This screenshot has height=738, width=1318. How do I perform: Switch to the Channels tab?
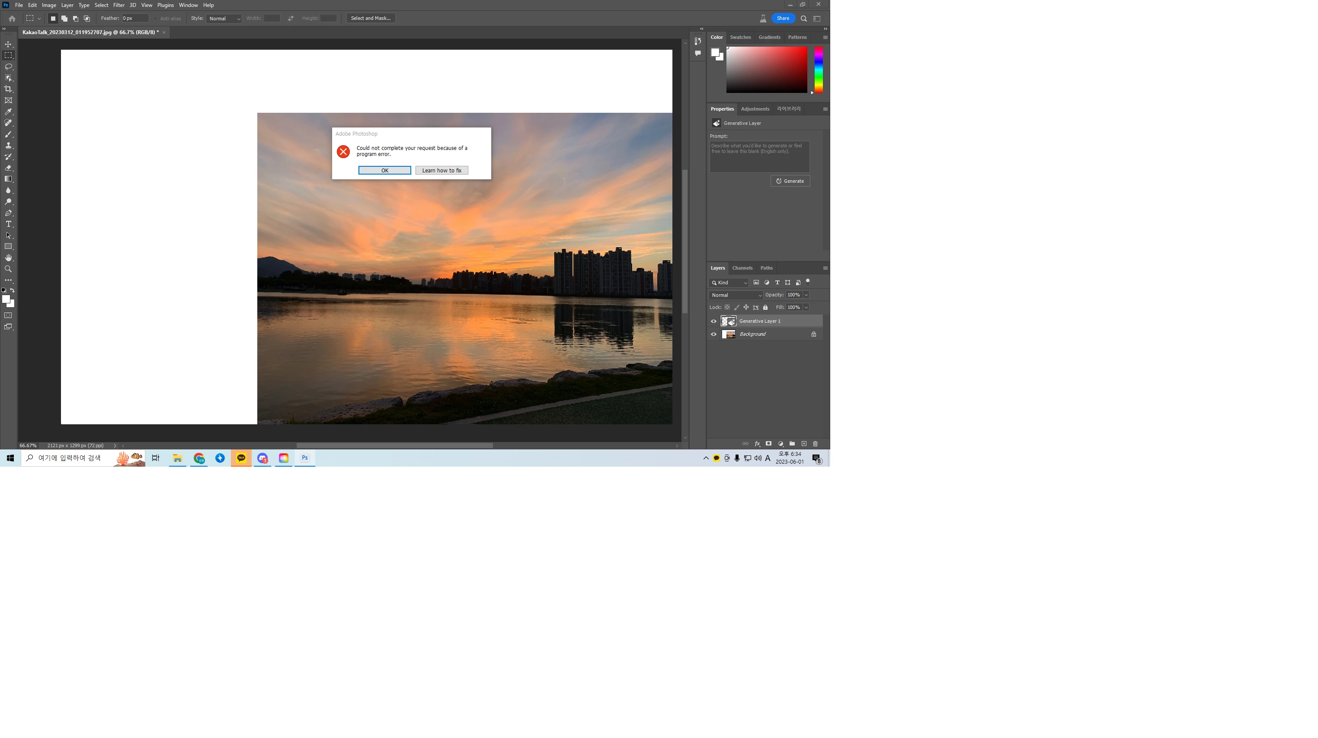[742, 268]
